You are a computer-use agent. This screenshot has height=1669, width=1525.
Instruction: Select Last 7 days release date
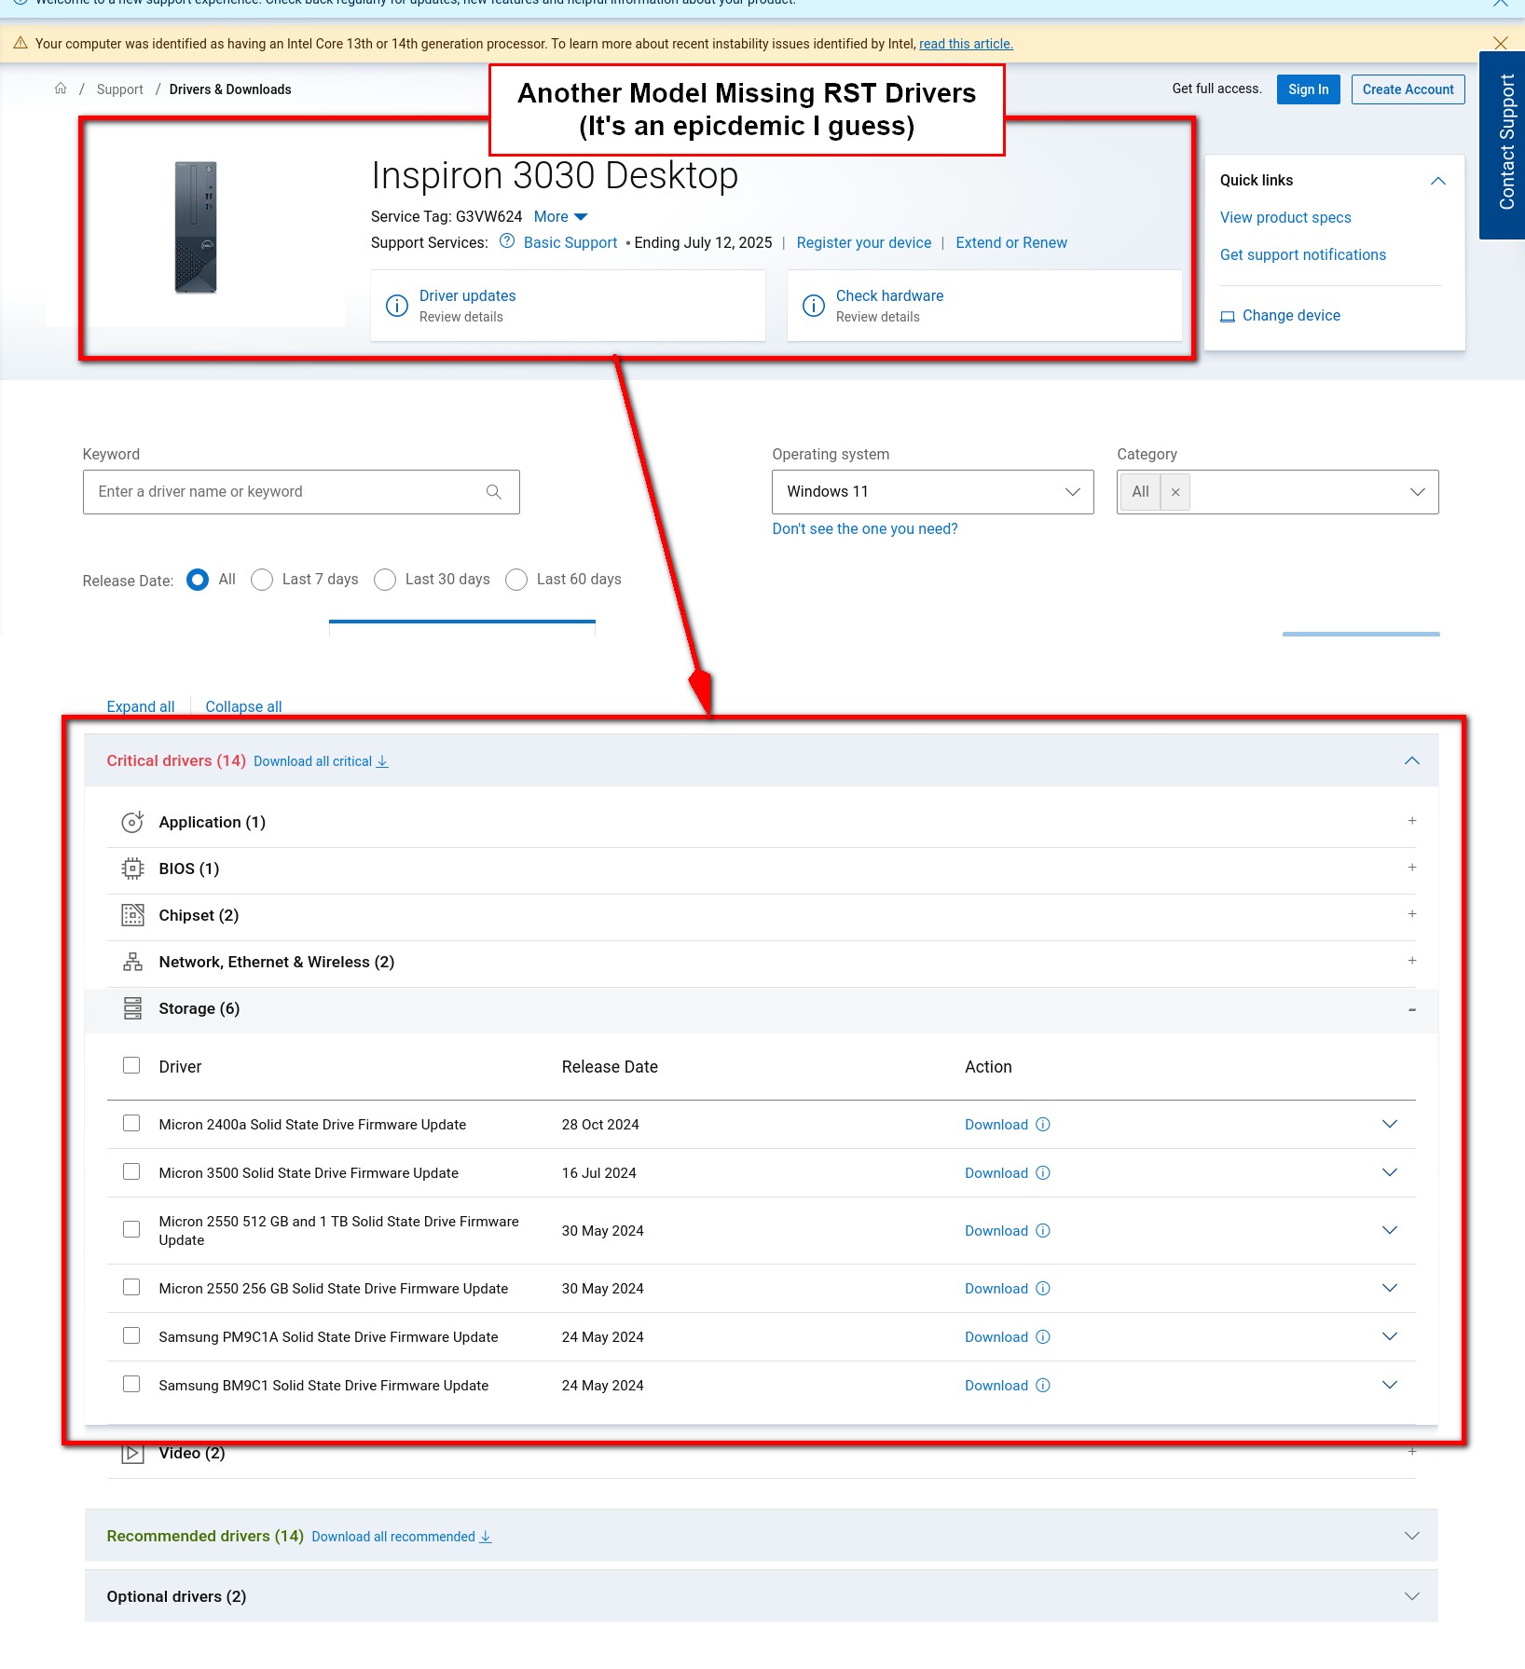[262, 580]
